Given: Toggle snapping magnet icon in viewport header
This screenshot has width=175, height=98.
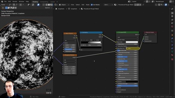Looking at the screenshot, I should point(14,5).
